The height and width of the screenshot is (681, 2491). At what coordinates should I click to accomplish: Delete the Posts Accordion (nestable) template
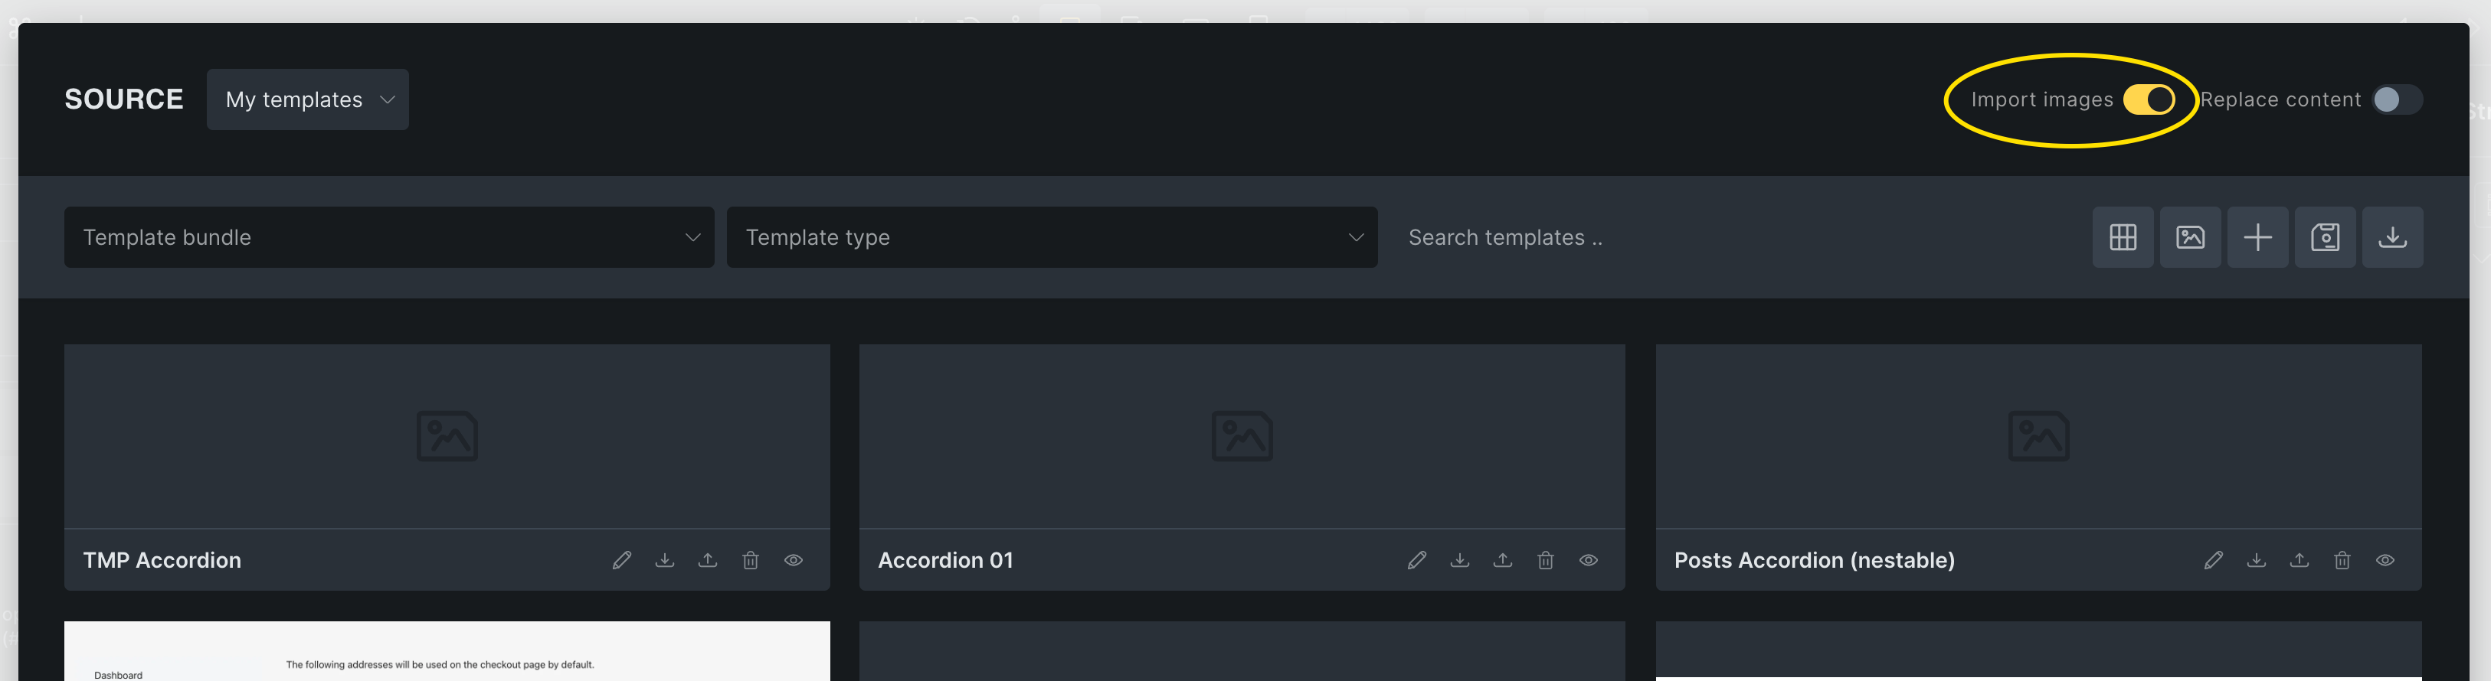tap(2341, 560)
